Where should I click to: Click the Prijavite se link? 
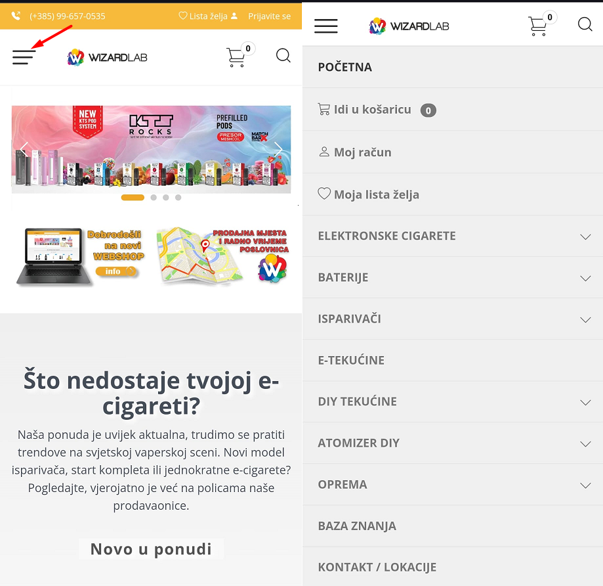point(269,16)
